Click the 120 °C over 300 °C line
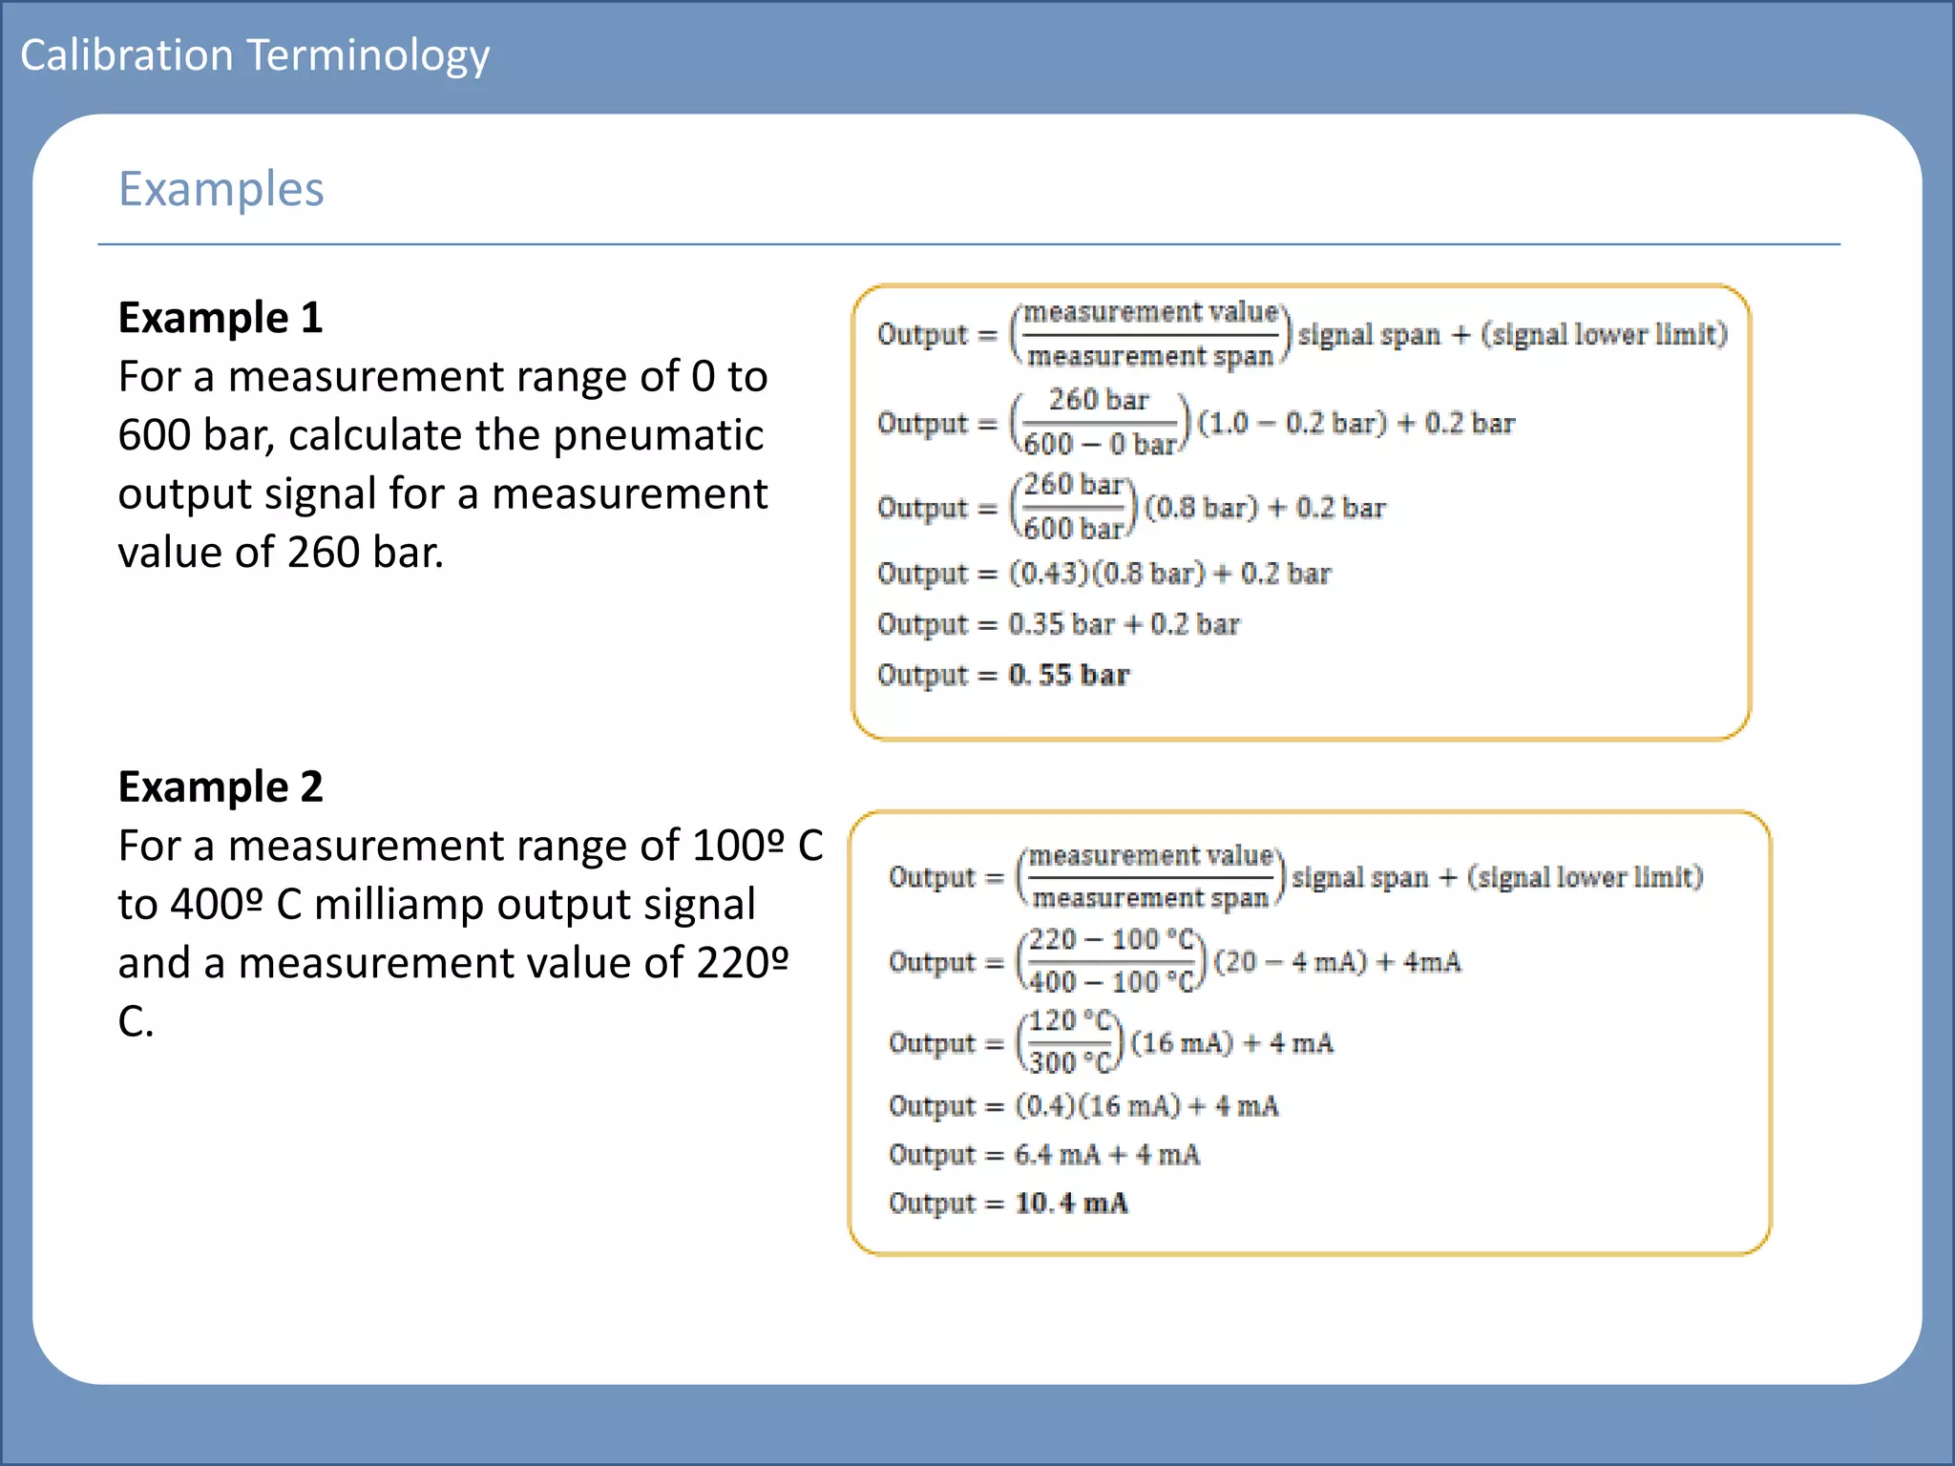The image size is (1955, 1466). click(x=1110, y=1042)
